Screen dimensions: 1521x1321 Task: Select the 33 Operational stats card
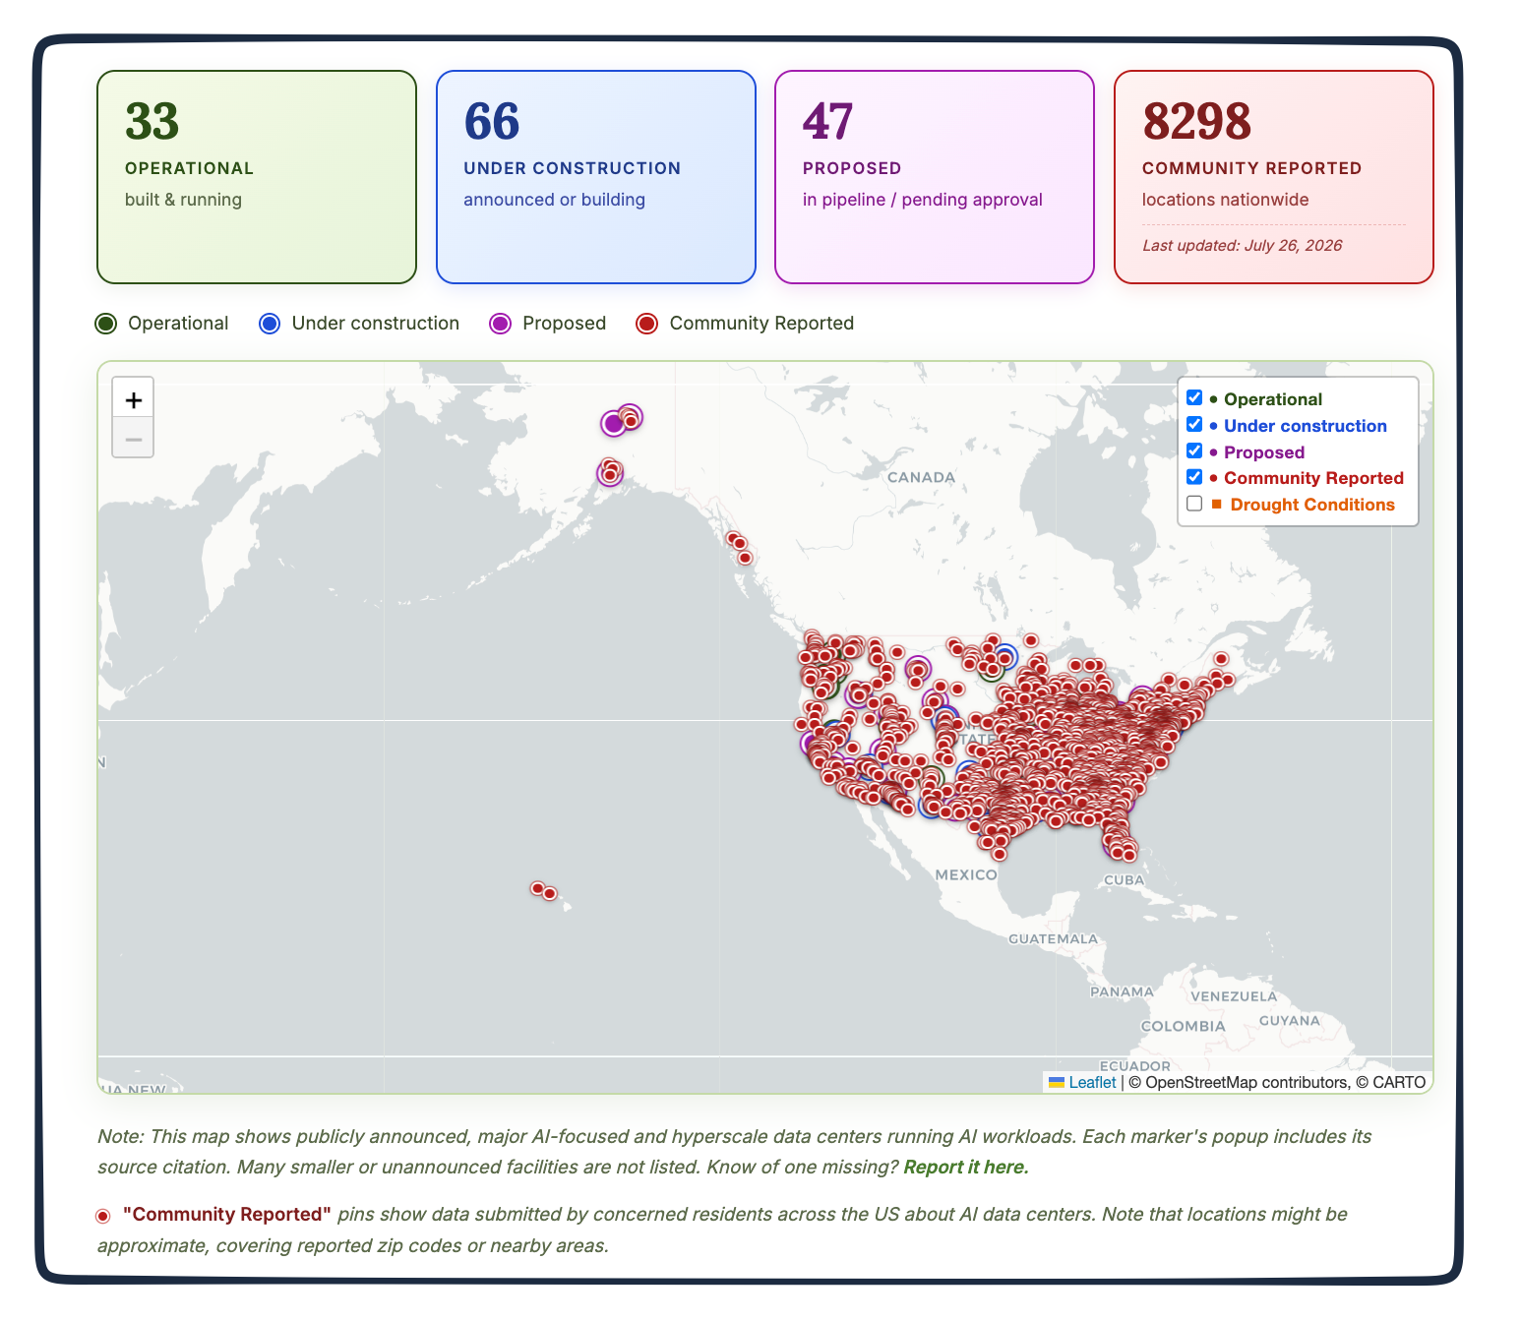click(x=257, y=177)
